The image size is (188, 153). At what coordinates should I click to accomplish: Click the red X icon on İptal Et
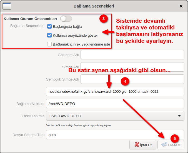tap(137, 145)
